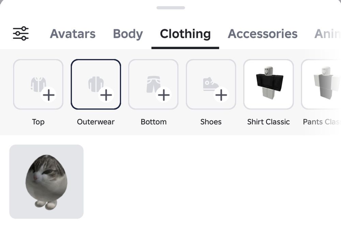Open the filter sliders icon

[21, 33]
